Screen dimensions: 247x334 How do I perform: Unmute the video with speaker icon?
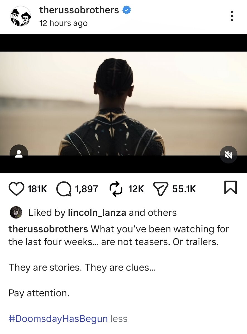(228, 154)
